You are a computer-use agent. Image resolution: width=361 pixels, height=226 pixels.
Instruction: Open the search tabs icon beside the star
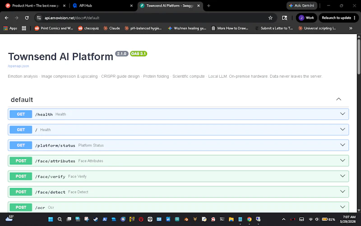(x=285, y=18)
